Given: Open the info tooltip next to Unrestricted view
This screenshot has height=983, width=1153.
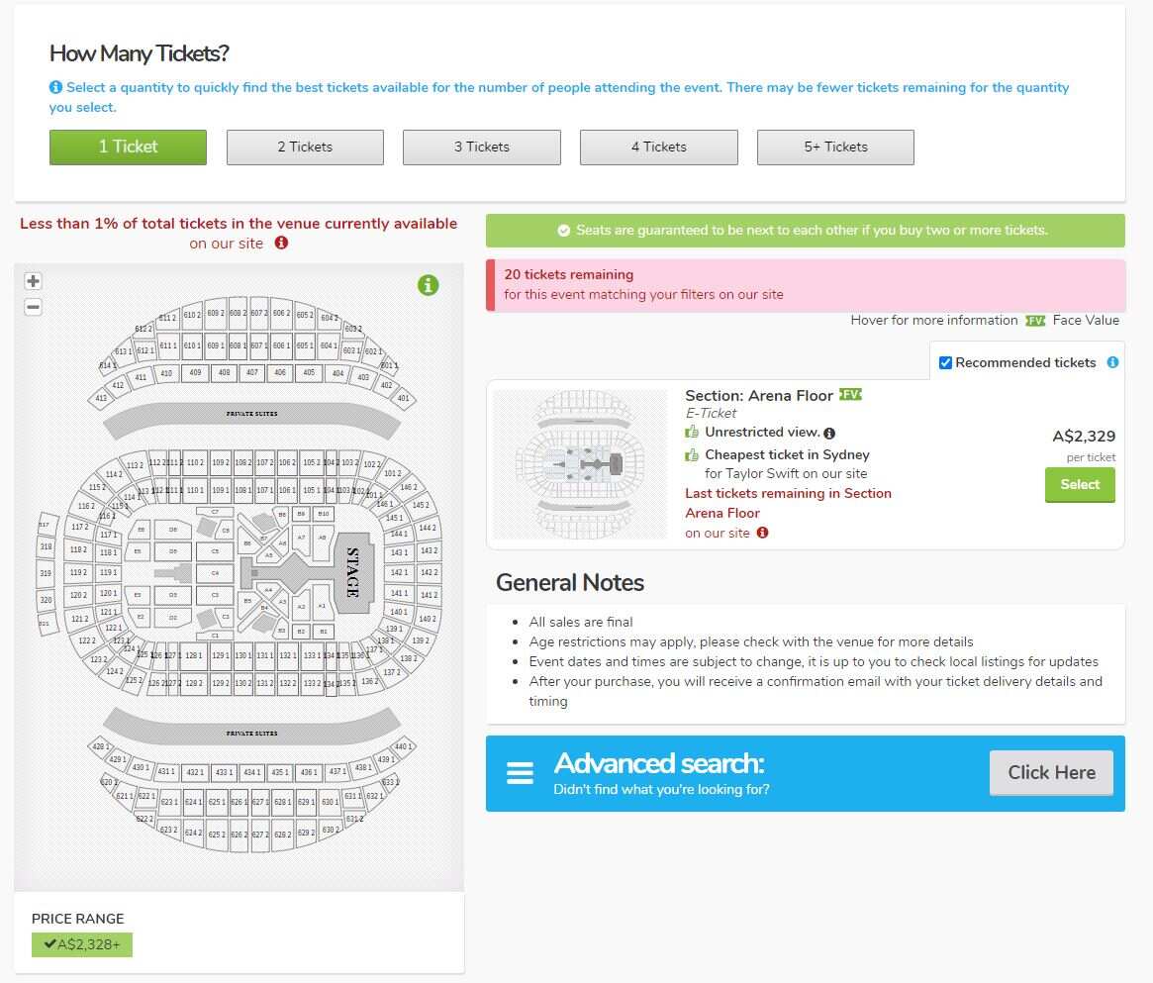Looking at the screenshot, I should pyautogui.click(x=829, y=433).
